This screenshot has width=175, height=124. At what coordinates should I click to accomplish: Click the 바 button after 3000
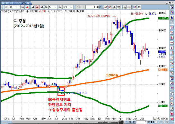pyautogui.click(x=100, y=7)
